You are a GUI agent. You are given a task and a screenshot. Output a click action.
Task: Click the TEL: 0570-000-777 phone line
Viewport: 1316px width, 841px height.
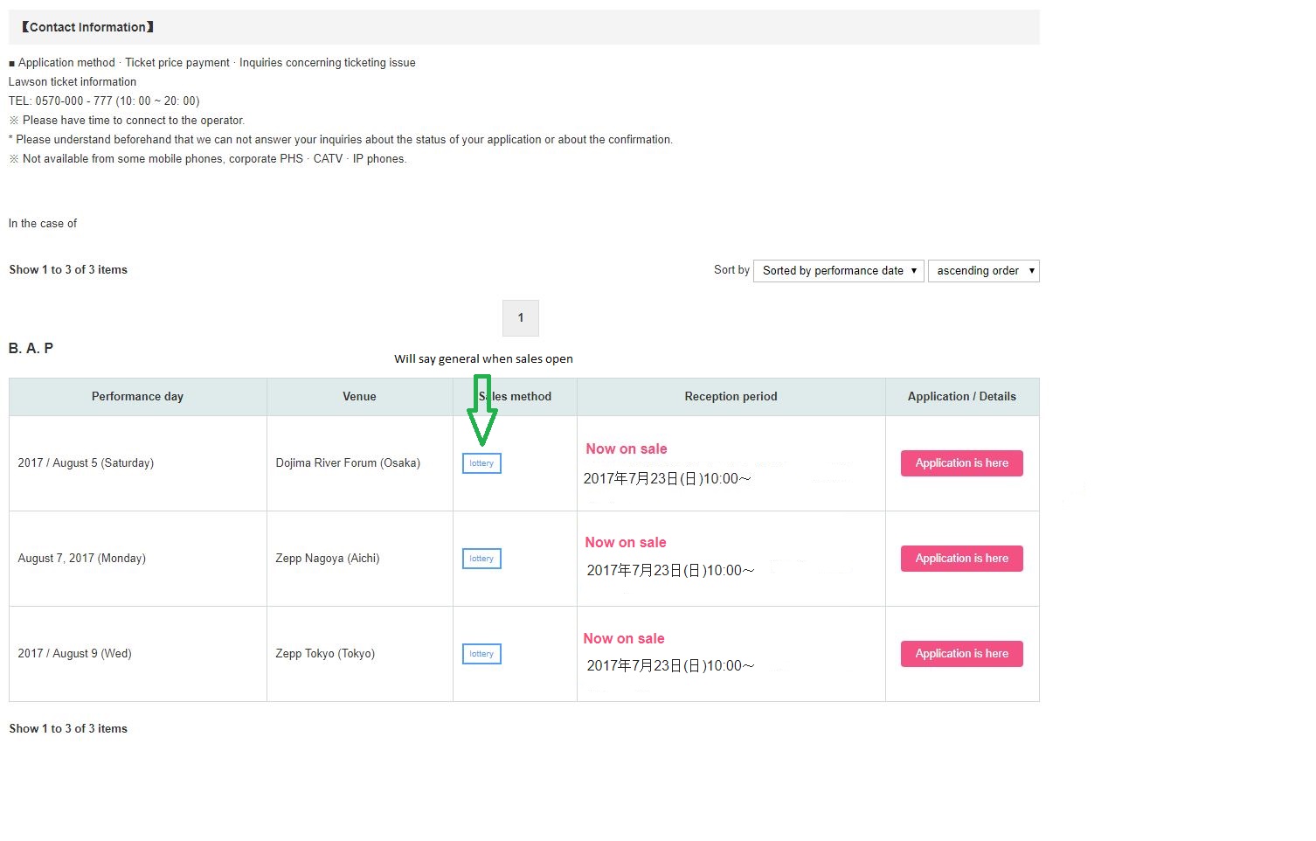[104, 101]
